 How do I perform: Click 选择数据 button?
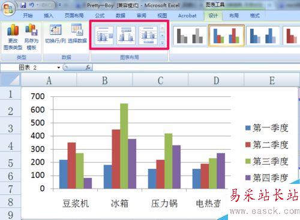pos(77,34)
